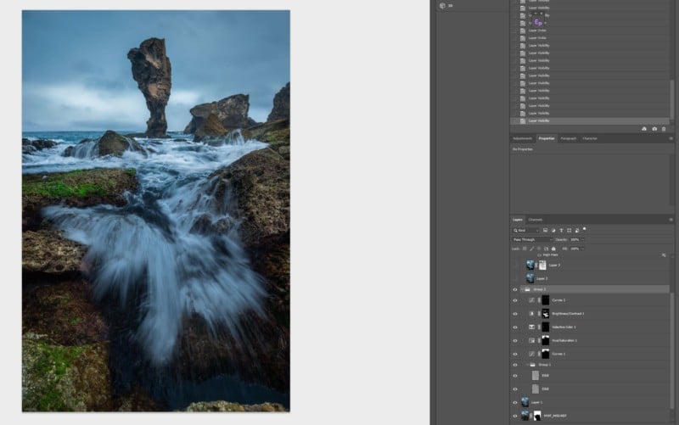Filter layers by smart objects icon

click(x=577, y=230)
